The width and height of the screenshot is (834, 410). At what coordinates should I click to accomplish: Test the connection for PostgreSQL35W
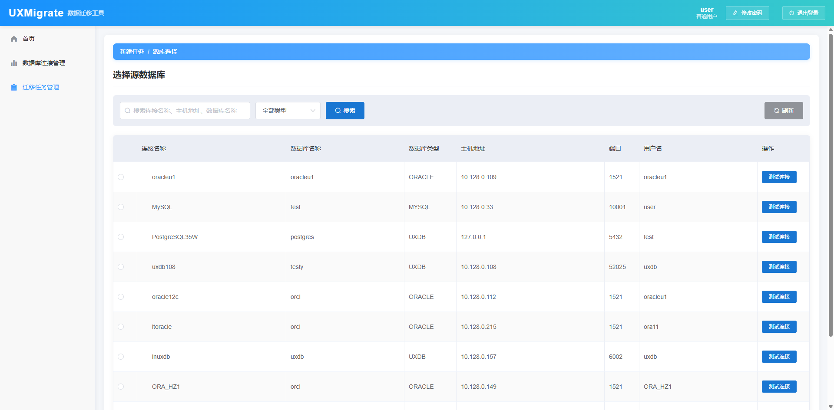pyautogui.click(x=779, y=237)
